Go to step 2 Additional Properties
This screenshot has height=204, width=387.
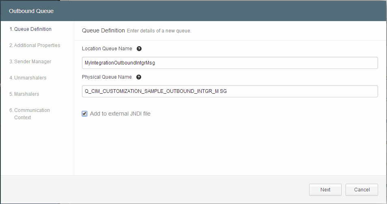click(x=34, y=45)
